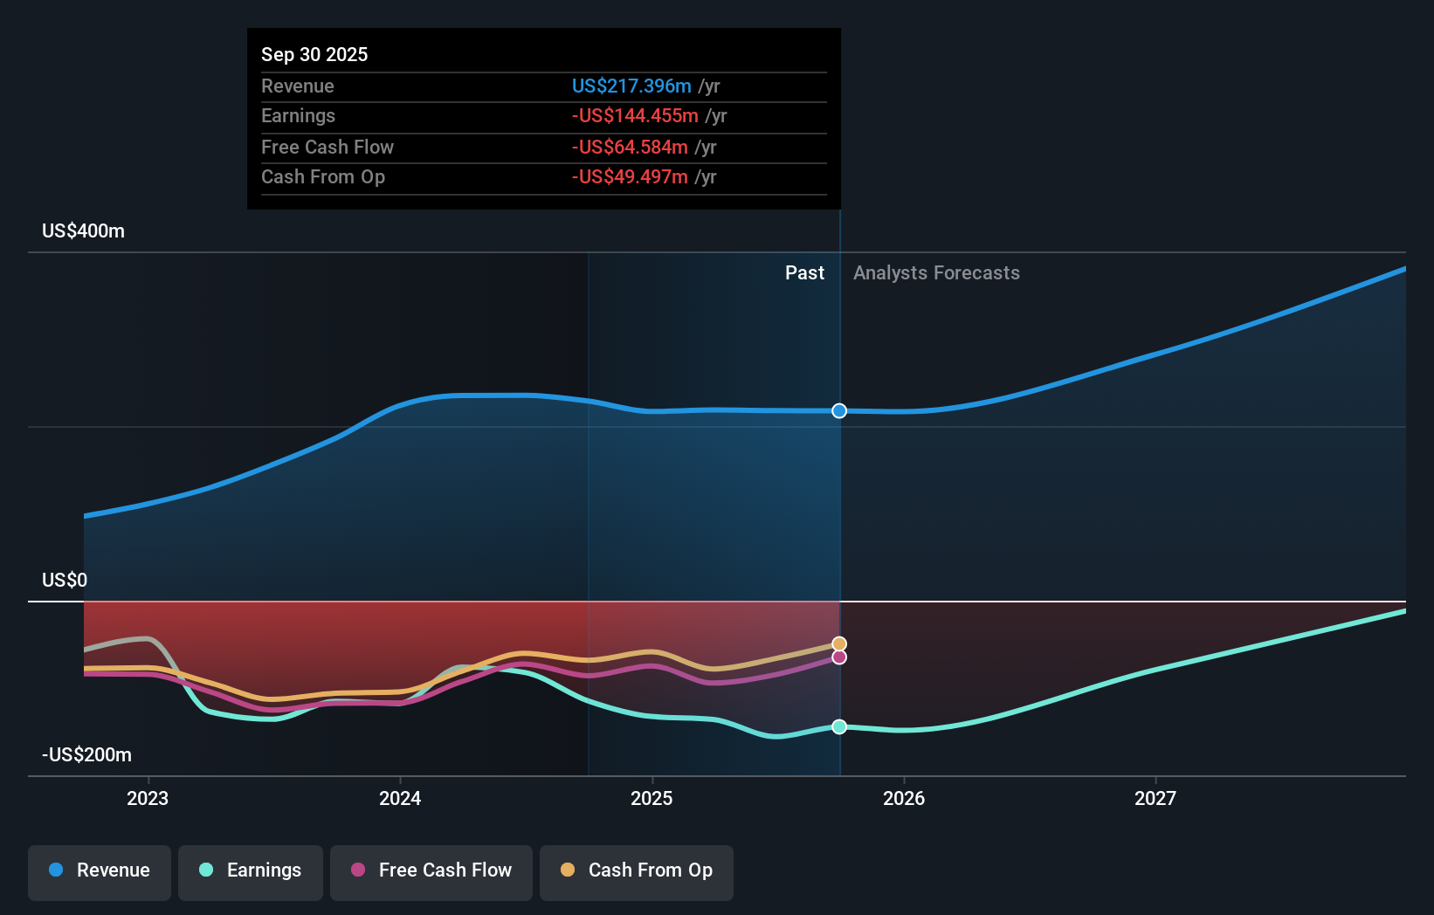Viewport: 1434px width, 915px height.
Task: Click the 2026 axis label
Action: point(905,797)
